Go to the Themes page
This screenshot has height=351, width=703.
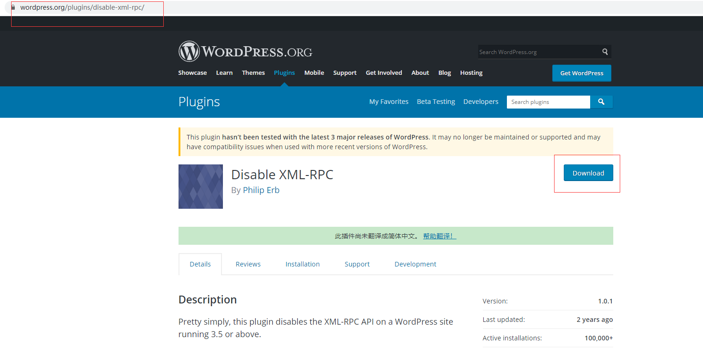253,73
